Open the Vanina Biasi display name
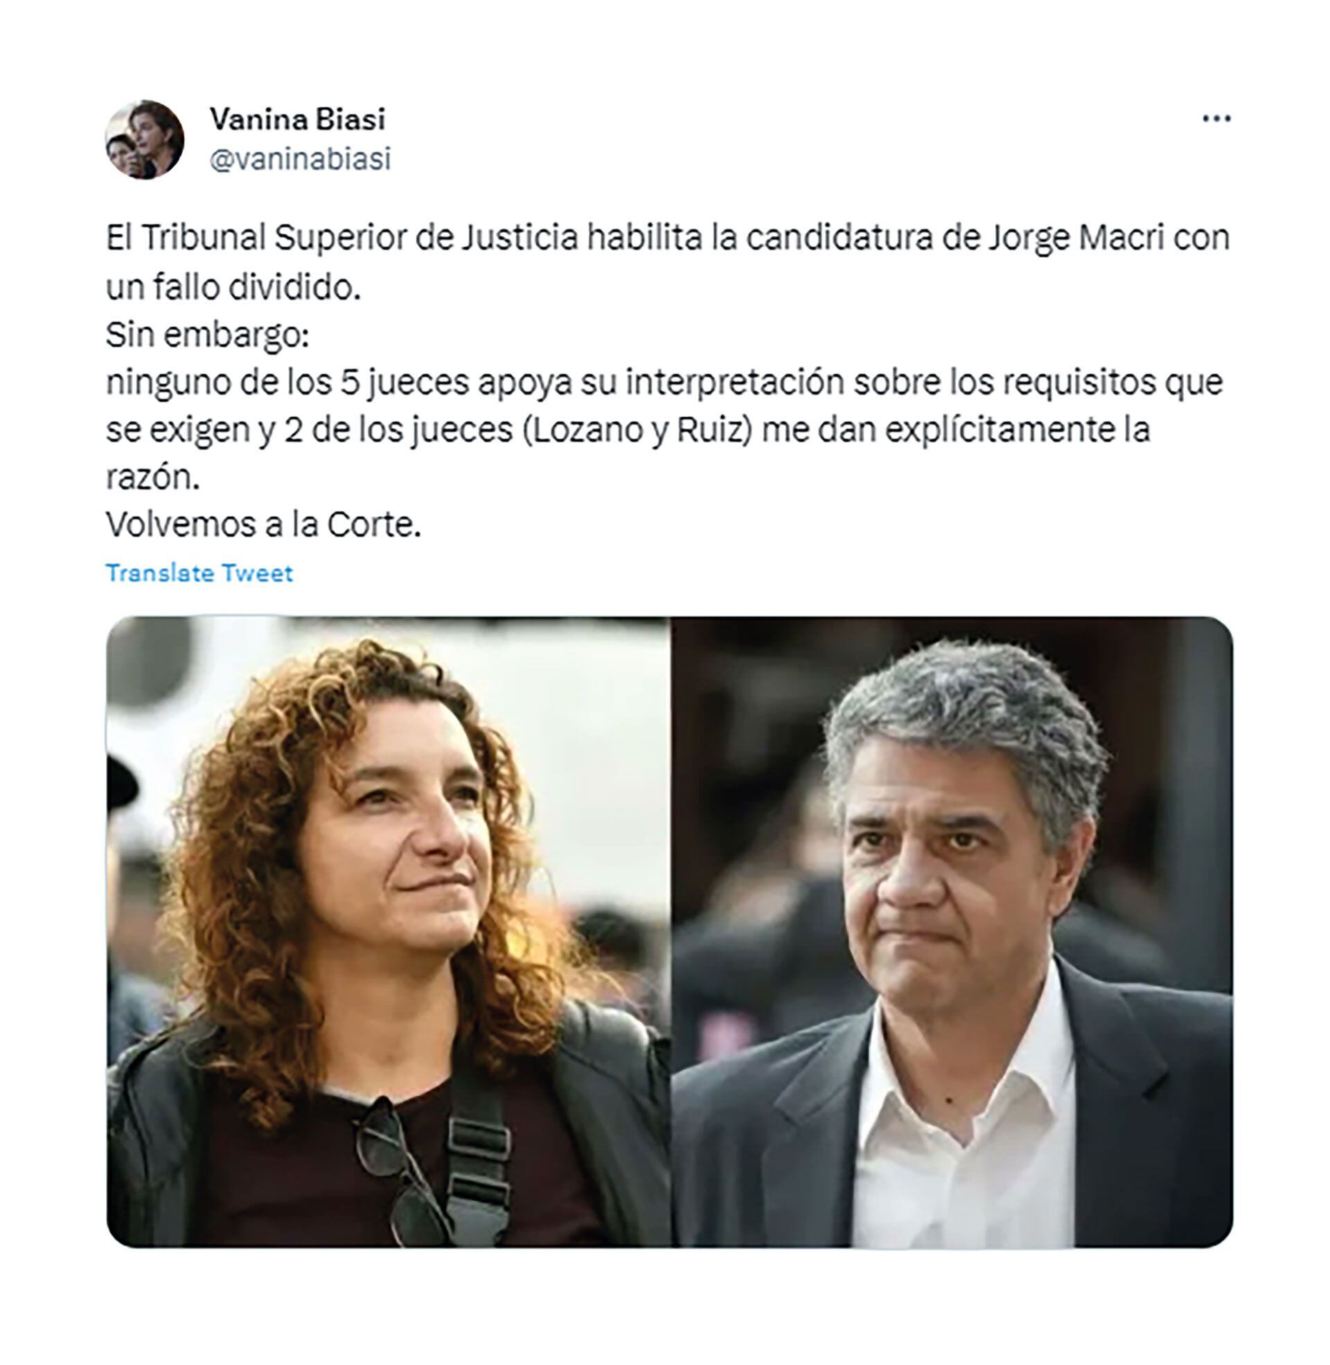Viewport: 1330px width, 1365px height. (298, 119)
